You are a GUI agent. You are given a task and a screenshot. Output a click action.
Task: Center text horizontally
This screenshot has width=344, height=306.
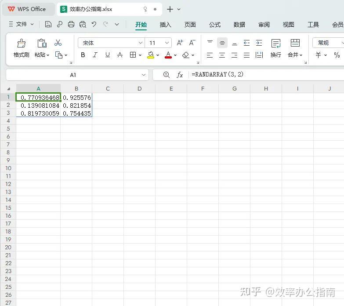(222, 55)
